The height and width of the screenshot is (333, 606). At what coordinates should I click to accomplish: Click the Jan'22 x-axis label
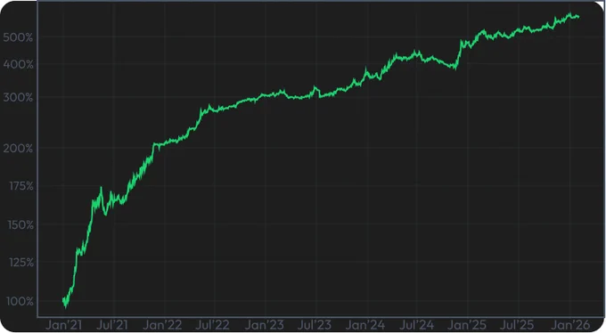(162, 324)
